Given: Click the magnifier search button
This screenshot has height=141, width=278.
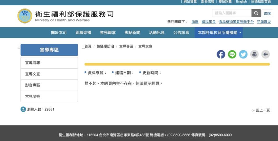Looking at the screenshot, I should 256,13.
